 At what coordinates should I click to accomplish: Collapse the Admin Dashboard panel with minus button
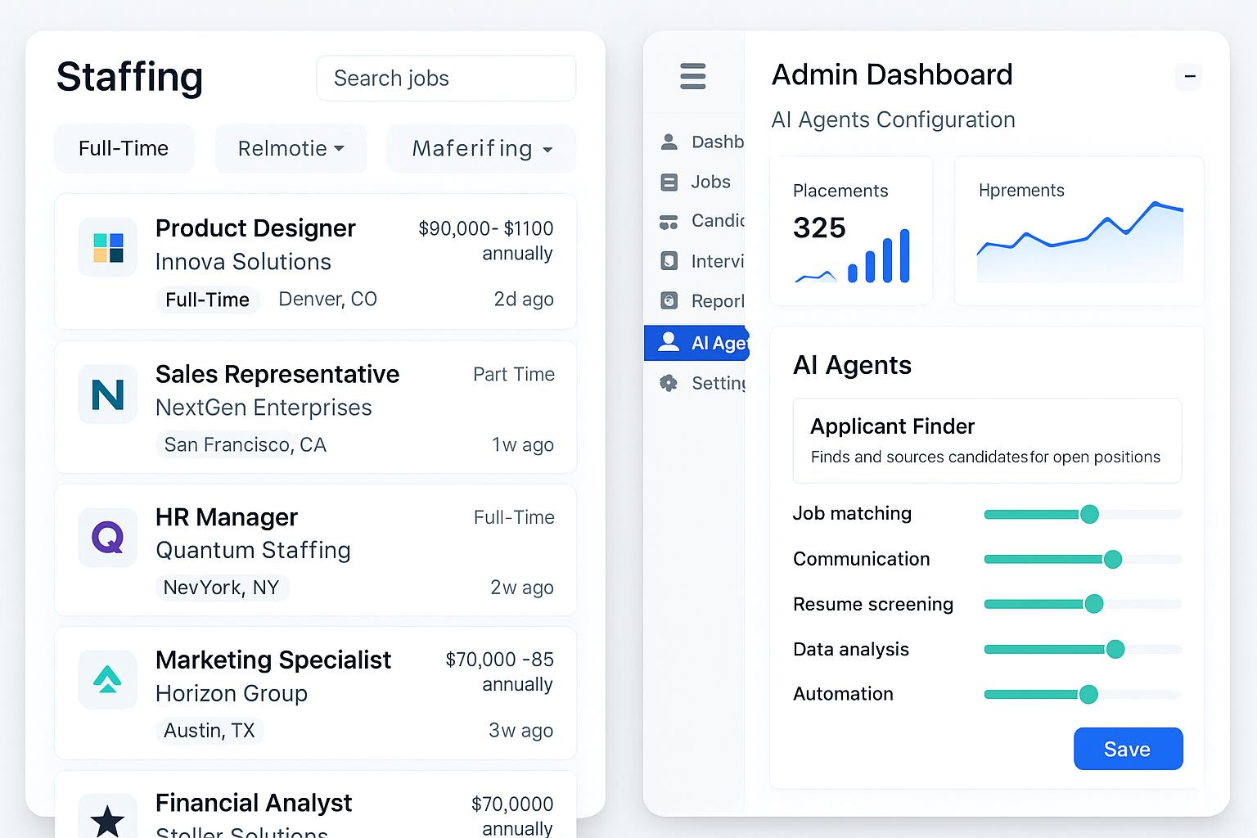pyautogui.click(x=1189, y=77)
